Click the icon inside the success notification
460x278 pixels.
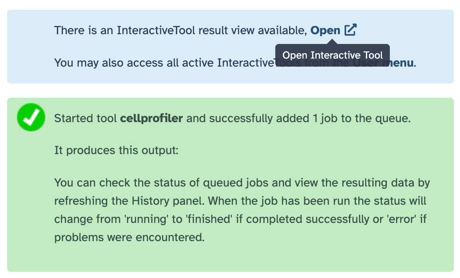pyautogui.click(x=31, y=117)
